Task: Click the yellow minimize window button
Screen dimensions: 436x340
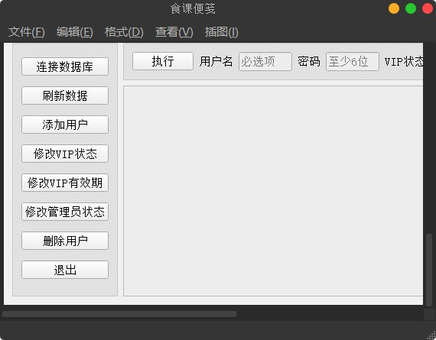Action: pos(394,8)
